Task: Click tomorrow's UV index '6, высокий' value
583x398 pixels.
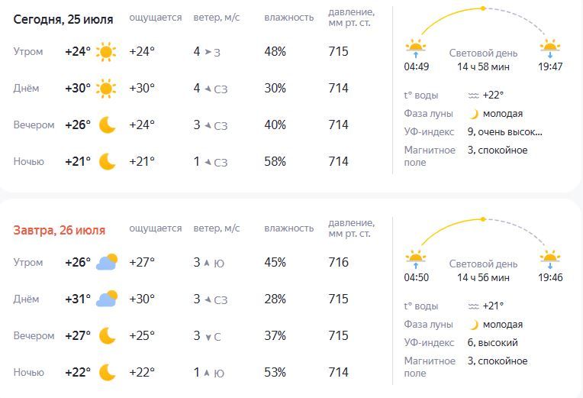Action: tap(492, 342)
